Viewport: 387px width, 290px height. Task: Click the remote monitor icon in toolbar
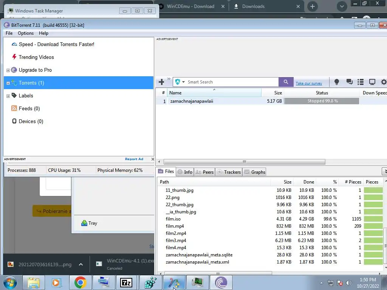click(372, 82)
